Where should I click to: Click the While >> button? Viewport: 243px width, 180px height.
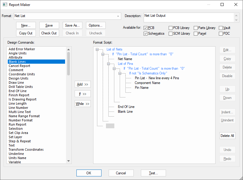click(82, 104)
